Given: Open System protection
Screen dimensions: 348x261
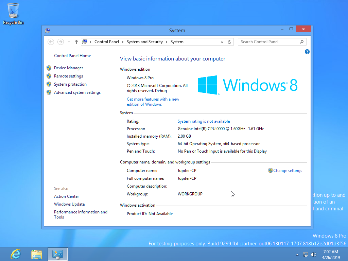Looking at the screenshot, I should coord(70,84).
